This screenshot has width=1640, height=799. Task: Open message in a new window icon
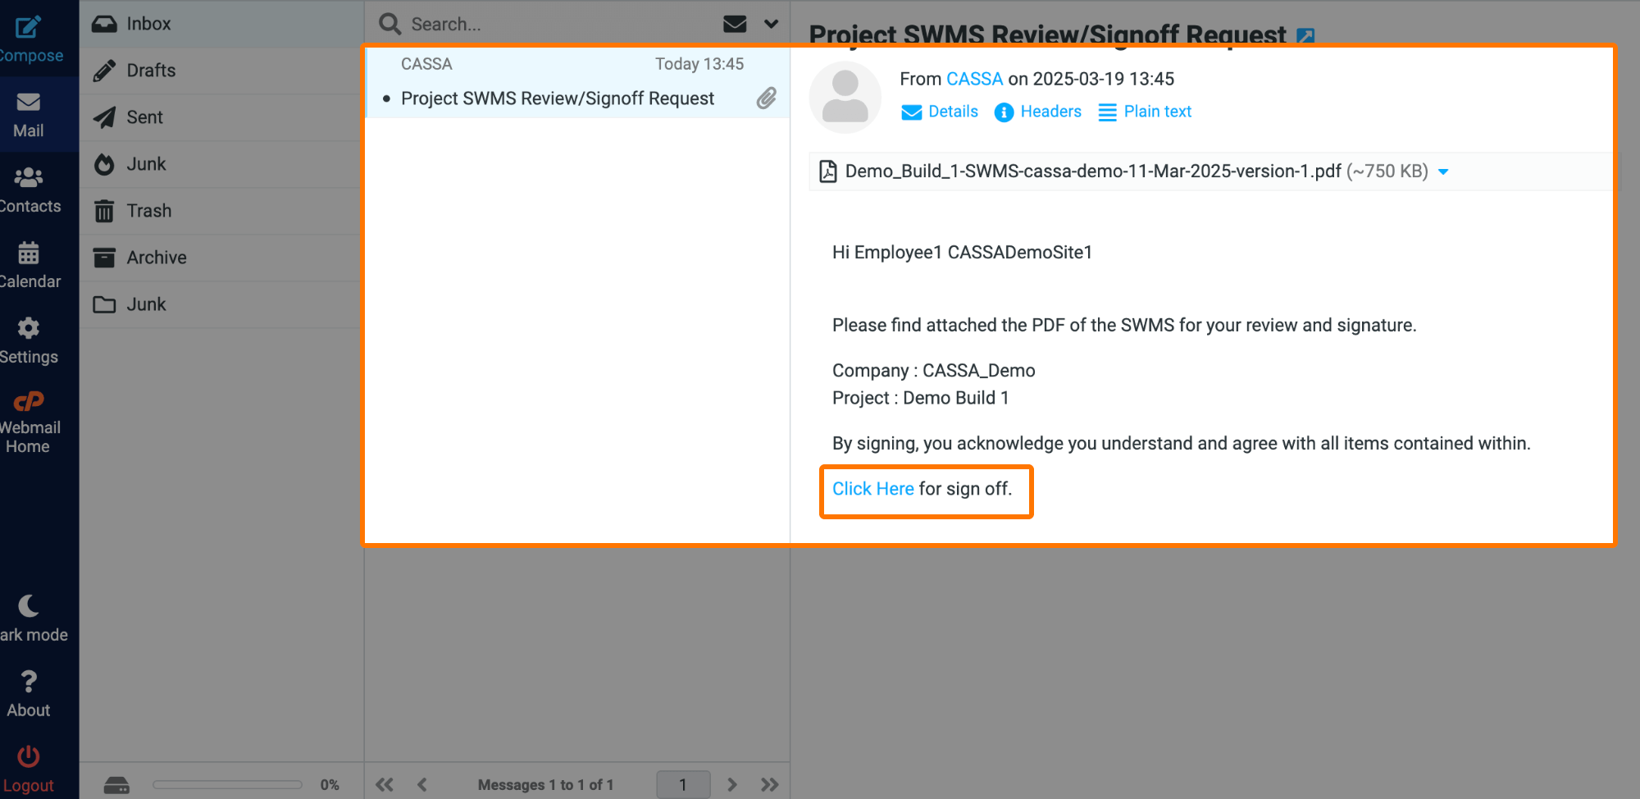pos(1305,35)
